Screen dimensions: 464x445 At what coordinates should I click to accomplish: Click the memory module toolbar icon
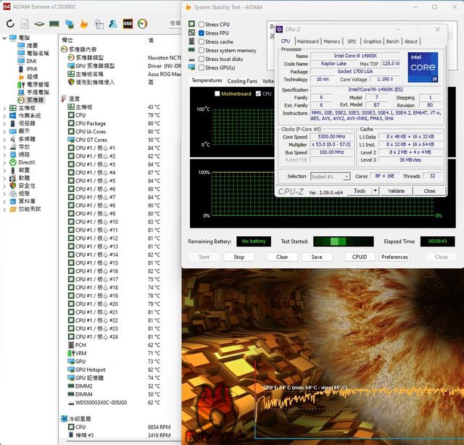coord(54,23)
